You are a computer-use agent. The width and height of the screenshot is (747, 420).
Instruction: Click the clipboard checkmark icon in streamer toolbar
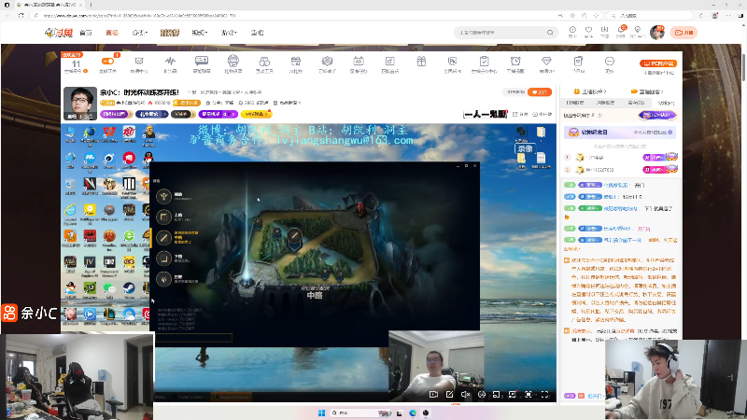click(484, 61)
